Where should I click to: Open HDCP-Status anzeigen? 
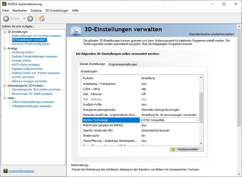26,65
